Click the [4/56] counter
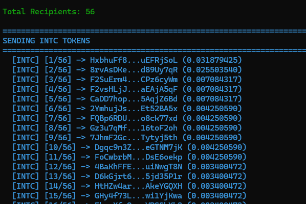The image size is (306, 204). (x=58, y=89)
